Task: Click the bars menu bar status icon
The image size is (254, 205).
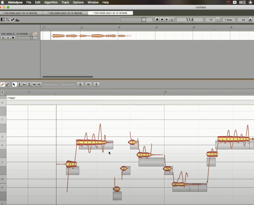Action: pos(243,2)
